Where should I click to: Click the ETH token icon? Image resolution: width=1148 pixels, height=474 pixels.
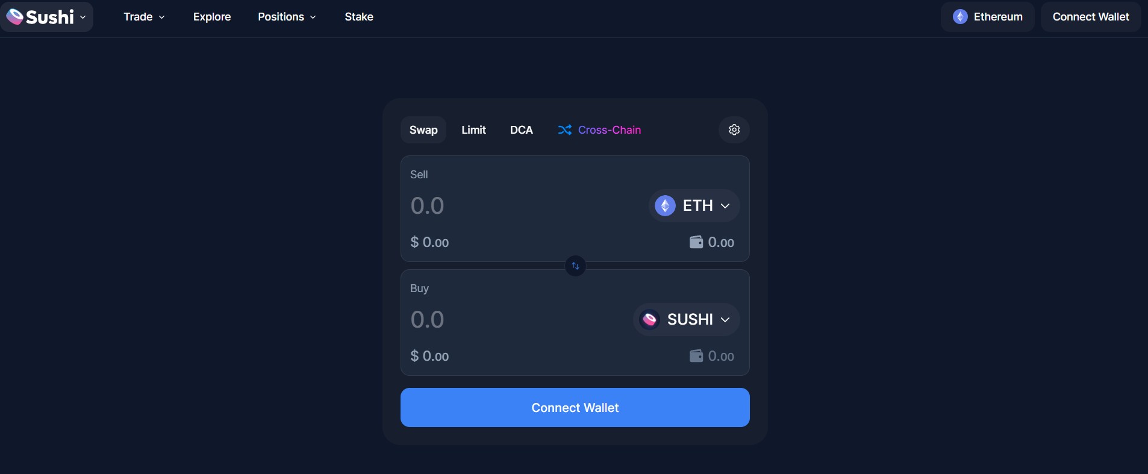coord(665,206)
